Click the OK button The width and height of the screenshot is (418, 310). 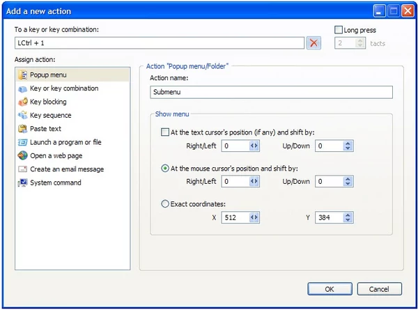point(330,289)
